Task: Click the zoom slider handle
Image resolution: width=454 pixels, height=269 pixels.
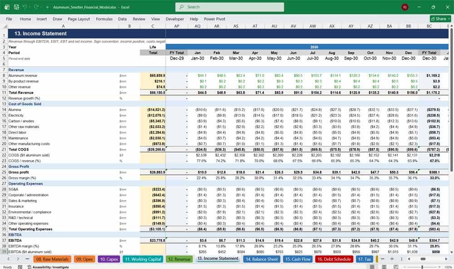Action: point(422,267)
